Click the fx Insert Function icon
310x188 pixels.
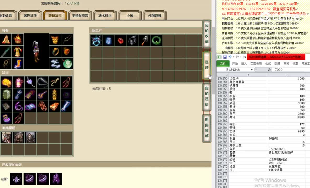269,69
